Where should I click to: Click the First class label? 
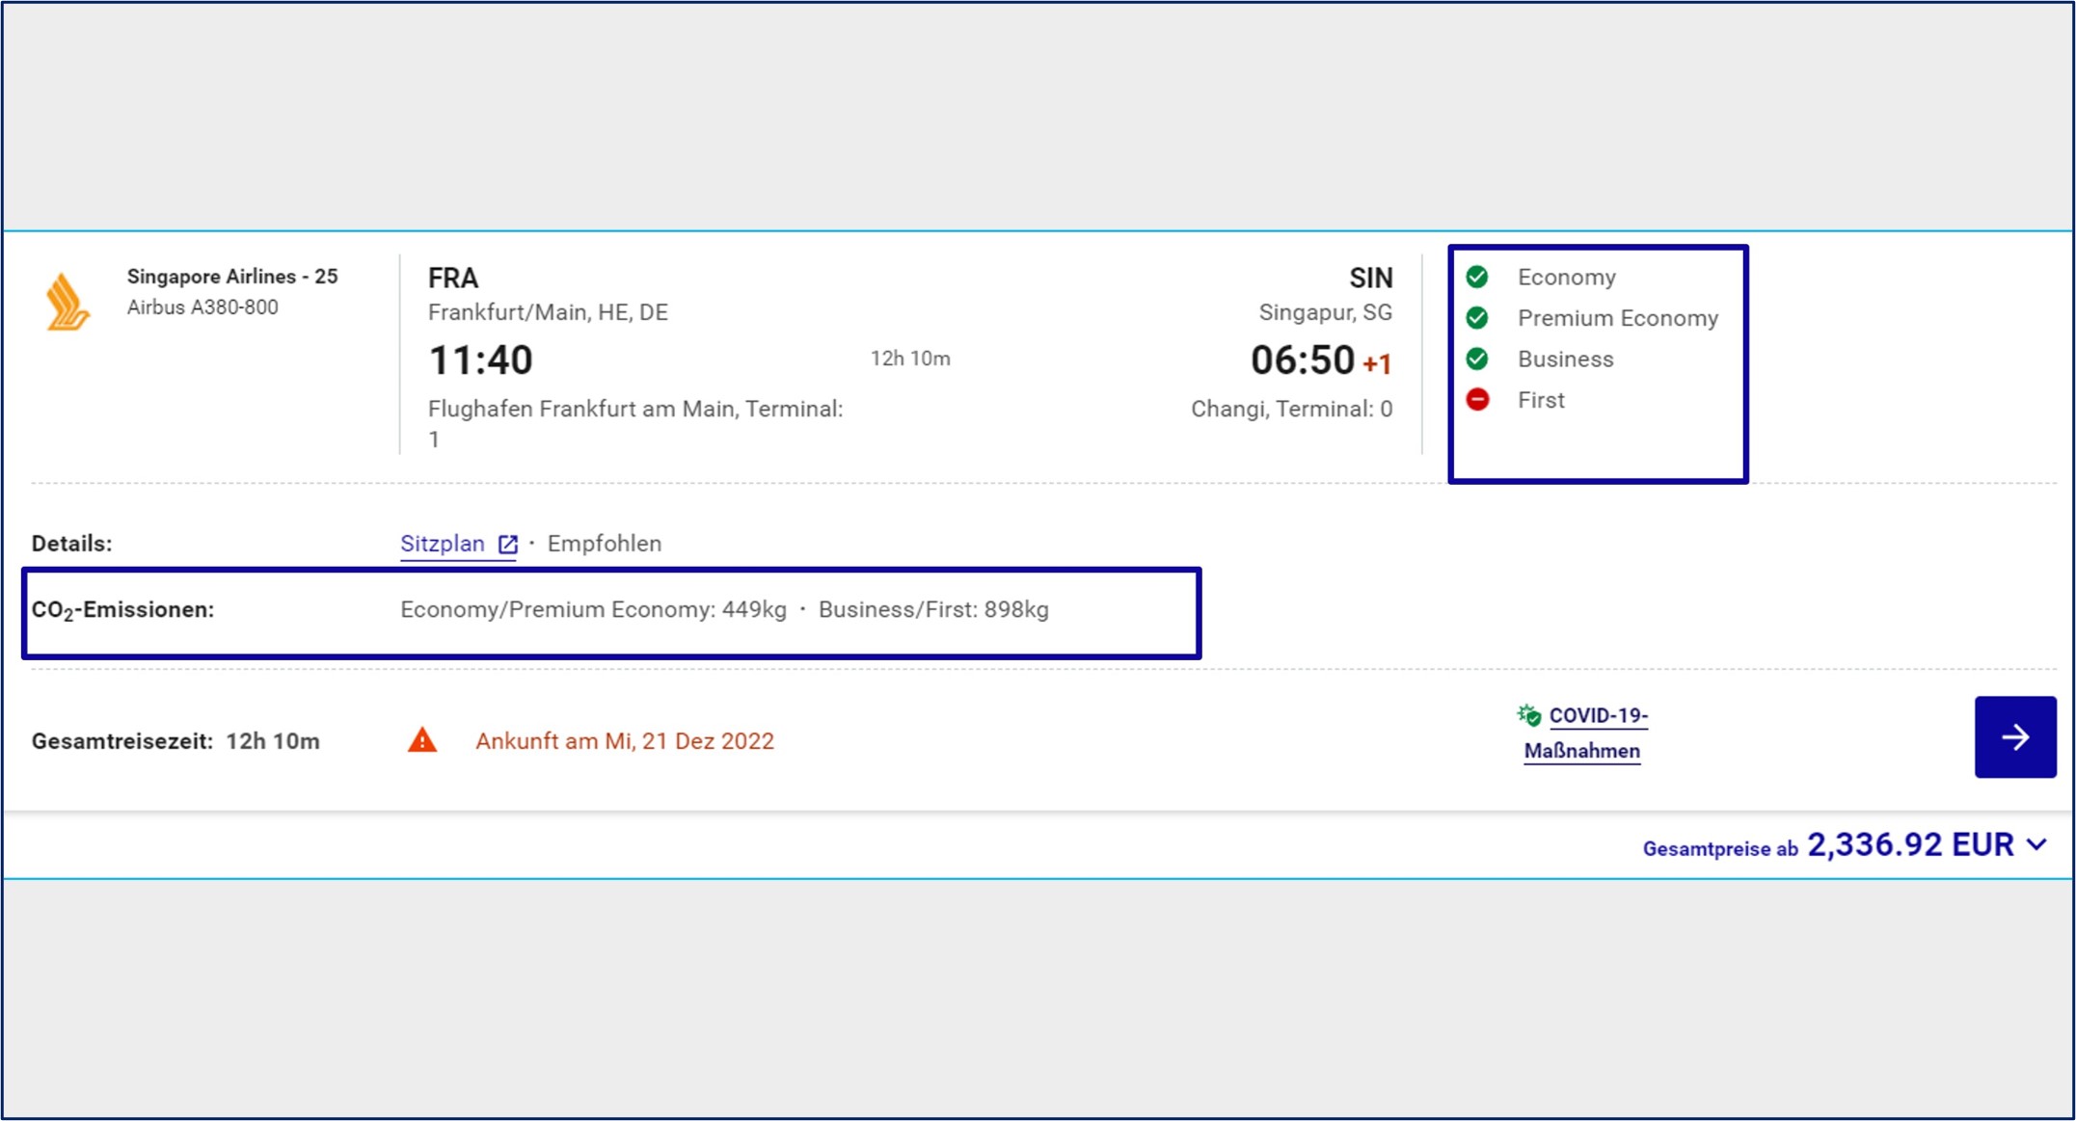[x=1541, y=400]
